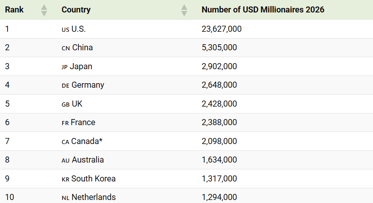Select the Australia country cell

83,160
